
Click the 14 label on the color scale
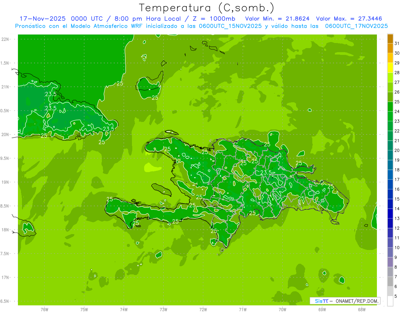pyautogui.click(x=397, y=209)
